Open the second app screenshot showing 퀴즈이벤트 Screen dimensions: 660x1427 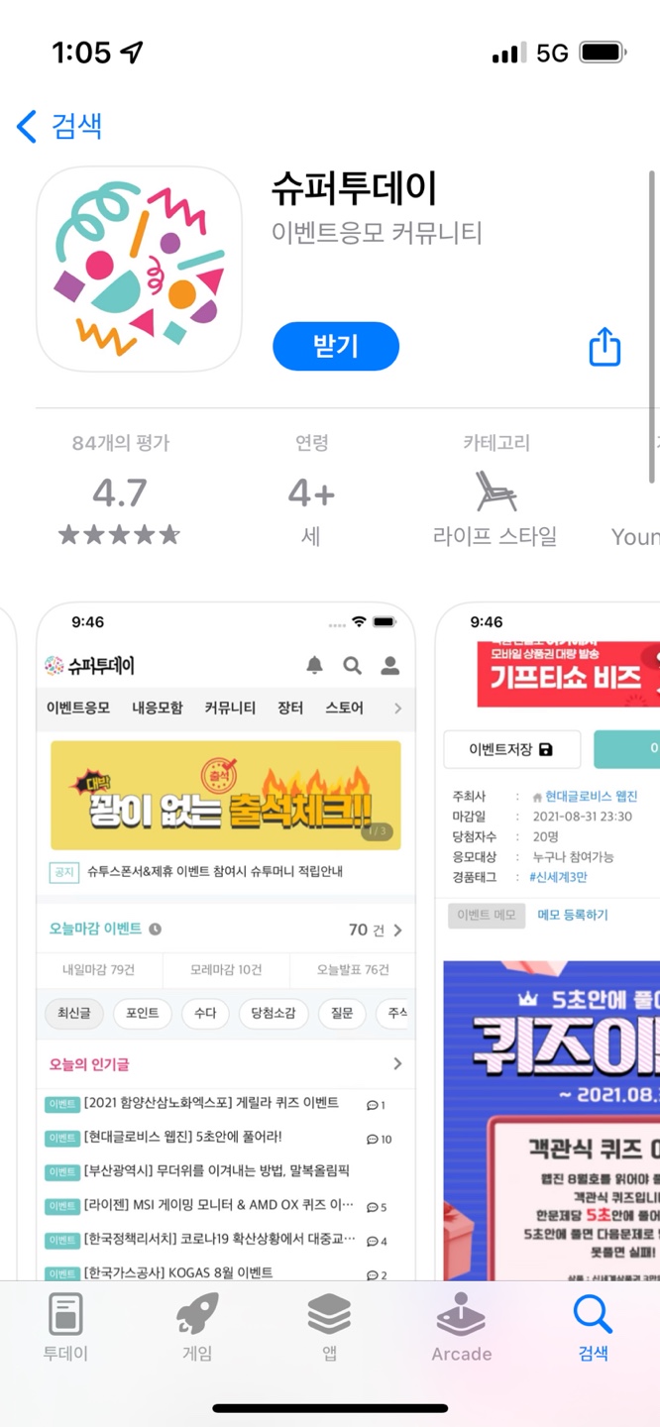(548, 939)
